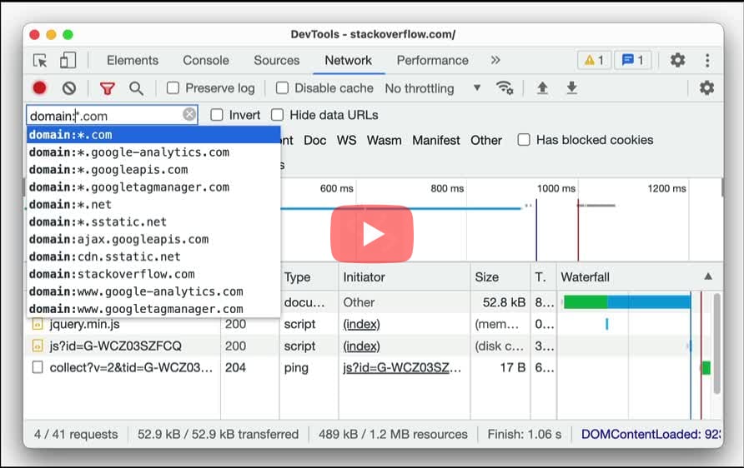Open the warnings counter badge

[594, 60]
